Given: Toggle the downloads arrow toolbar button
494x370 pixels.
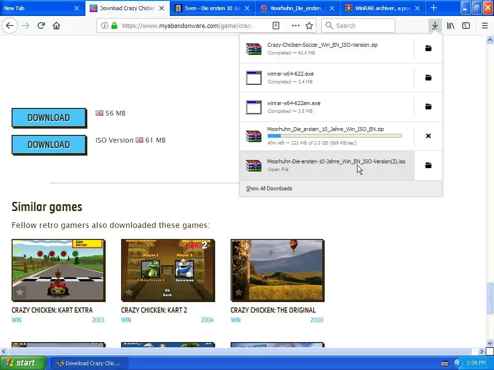Looking at the screenshot, I should pos(435,26).
